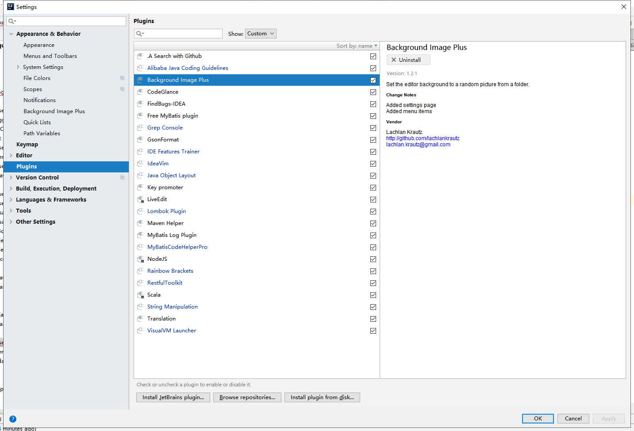634x431 pixels.
Task: Click the project-level copy icon beside Scopes
Action: pyautogui.click(x=123, y=89)
